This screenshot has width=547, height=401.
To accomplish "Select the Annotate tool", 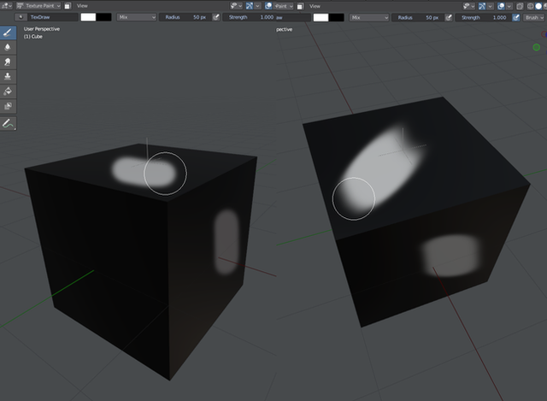I will (8, 123).
